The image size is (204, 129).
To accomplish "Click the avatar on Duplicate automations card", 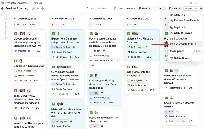I will [96, 112].
